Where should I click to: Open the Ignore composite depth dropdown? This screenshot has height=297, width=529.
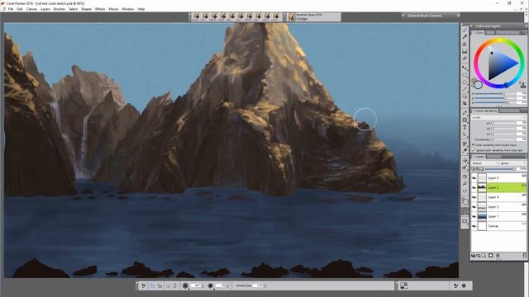[x=512, y=163]
